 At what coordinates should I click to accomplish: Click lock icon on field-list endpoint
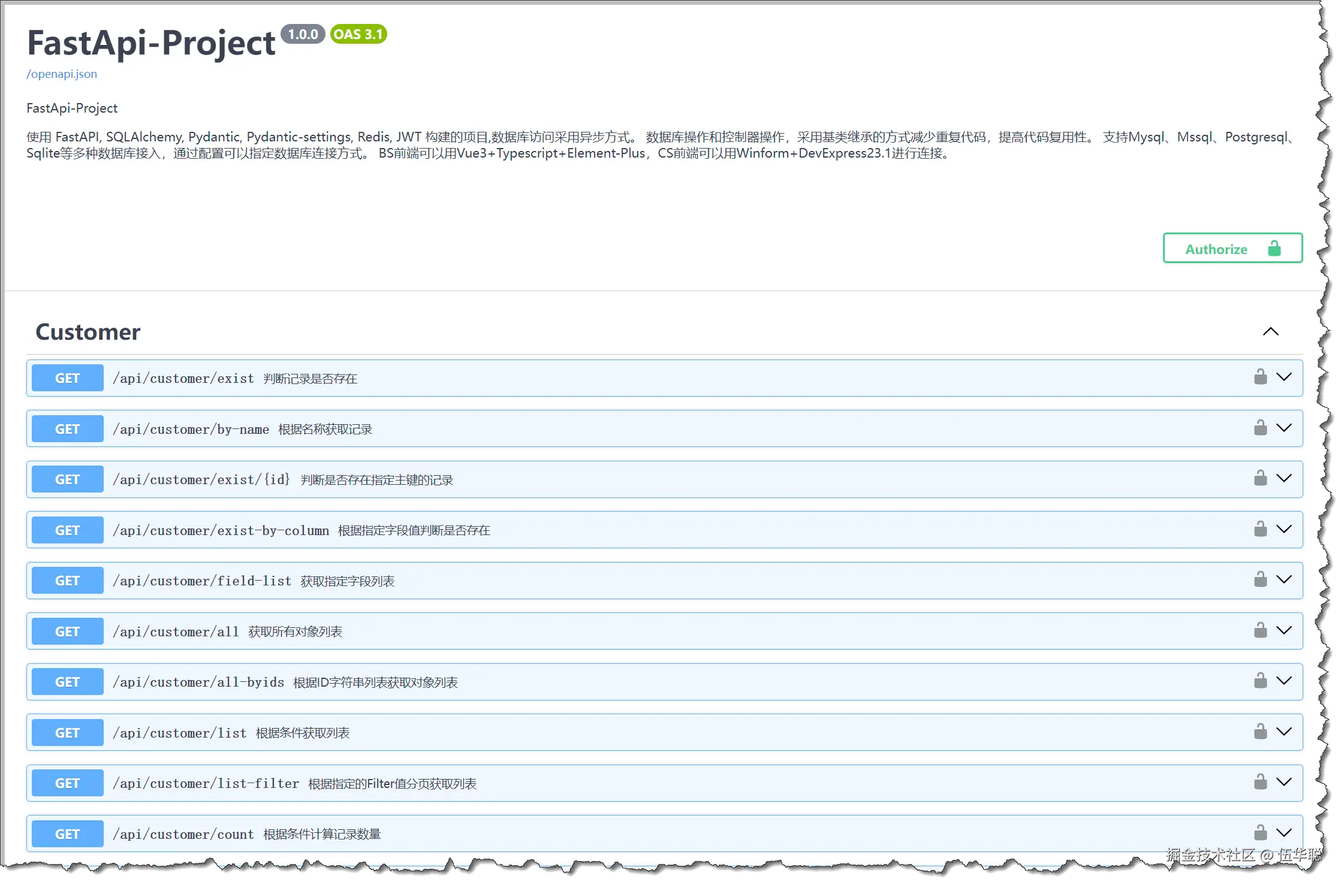[x=1260, y=579]
